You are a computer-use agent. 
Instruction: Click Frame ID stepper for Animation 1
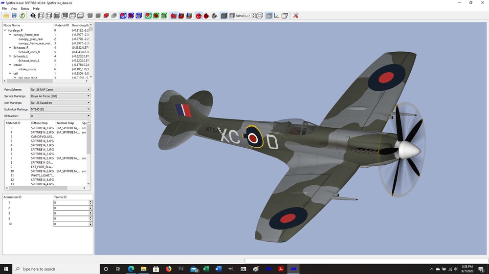(x=90, y=202)
